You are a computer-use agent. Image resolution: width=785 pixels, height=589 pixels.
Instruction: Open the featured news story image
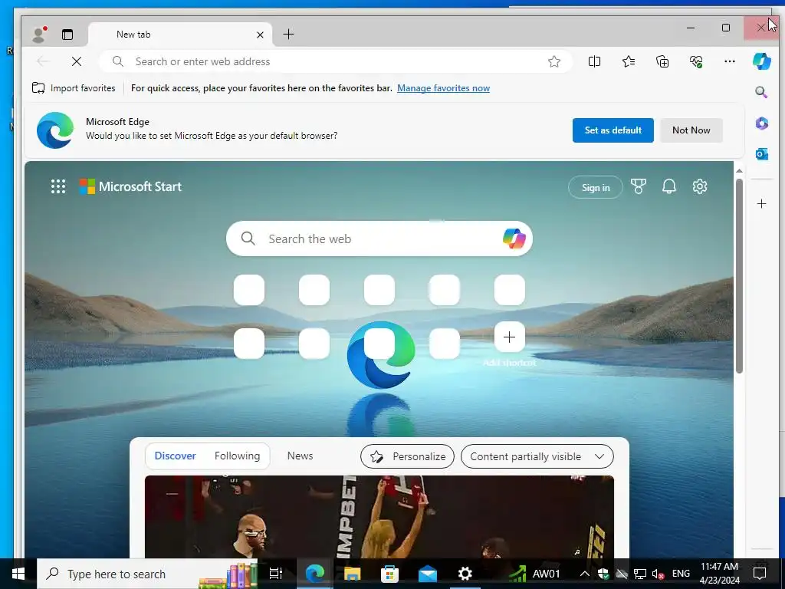379,517
